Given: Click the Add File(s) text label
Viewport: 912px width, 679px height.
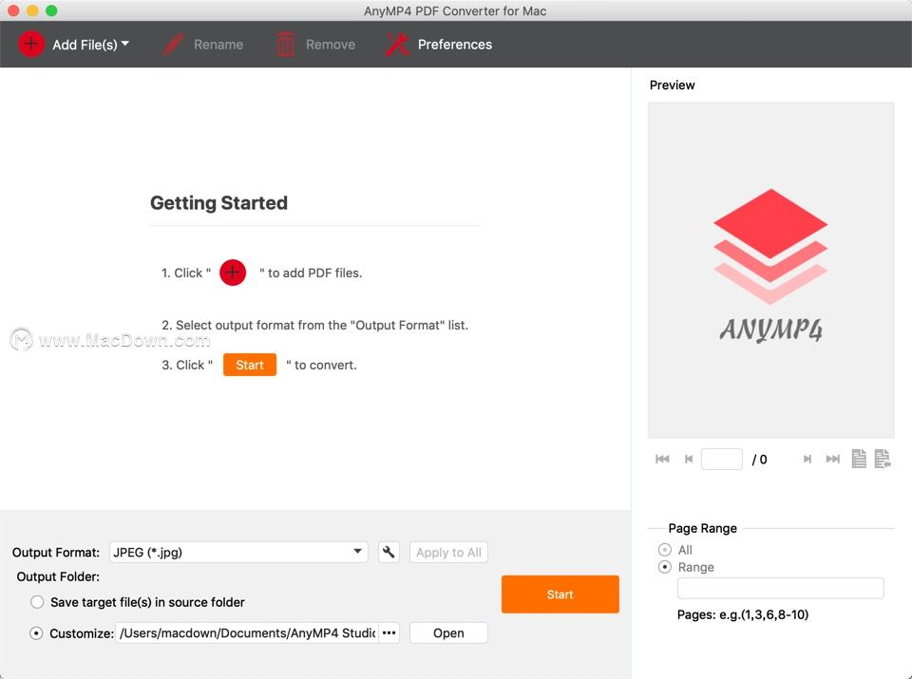Looking at the screenshot, I should 85,45.
